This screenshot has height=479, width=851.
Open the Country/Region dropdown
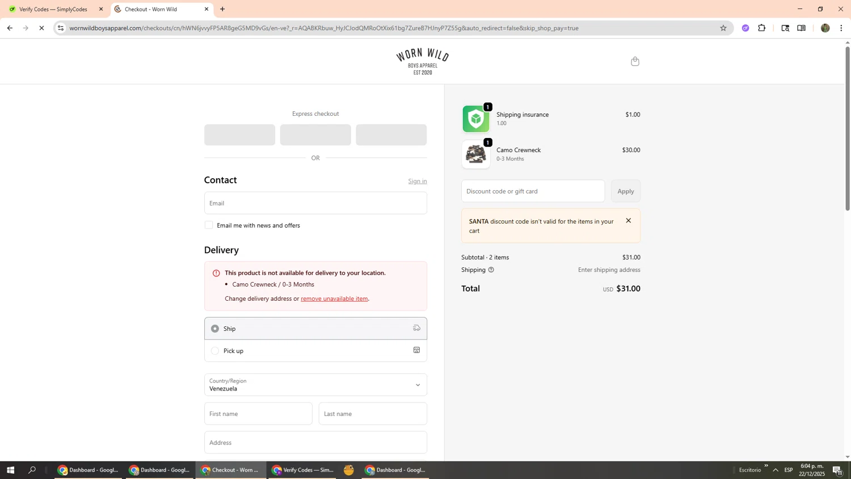click(315, 385)
